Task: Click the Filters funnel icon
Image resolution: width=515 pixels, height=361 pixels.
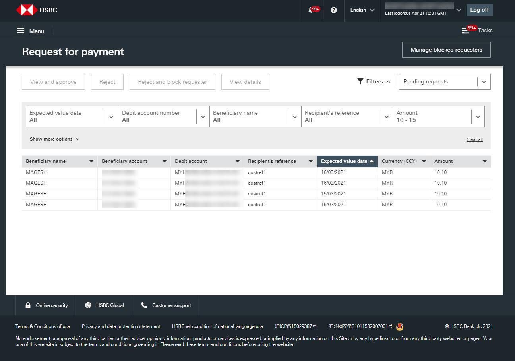Action: [x=360, y=81]
